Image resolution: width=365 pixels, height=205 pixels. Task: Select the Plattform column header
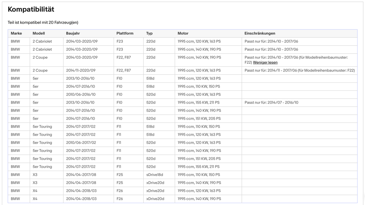125,33
